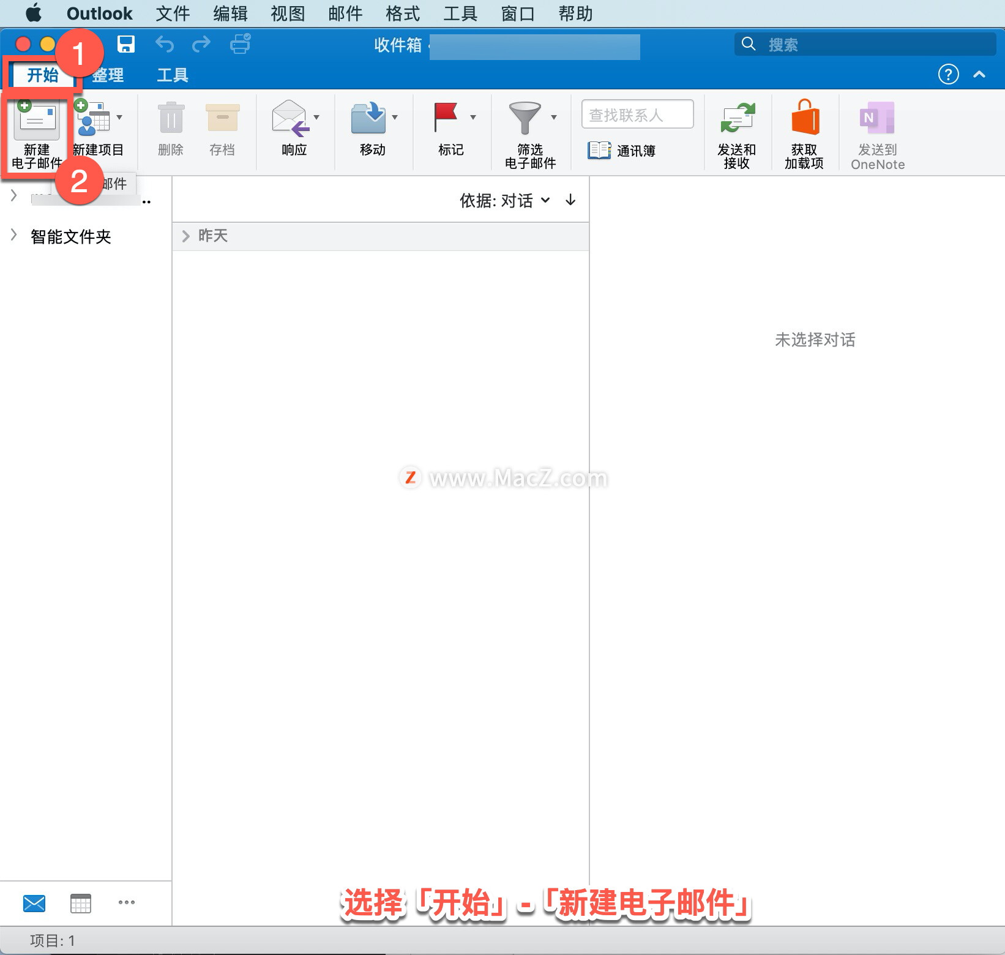The image size is (1005, 955).
Task: Click the Move (移动) folder icon
Action: pyautogui.click(x=368, y=118)
